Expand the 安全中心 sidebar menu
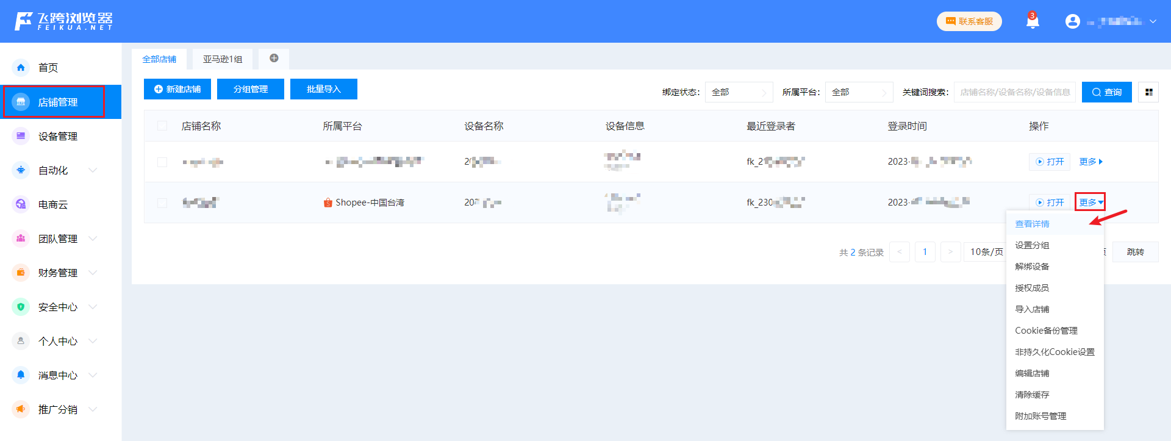The width and height of the screenshot is (1171, 441). [x=93, y=307]
